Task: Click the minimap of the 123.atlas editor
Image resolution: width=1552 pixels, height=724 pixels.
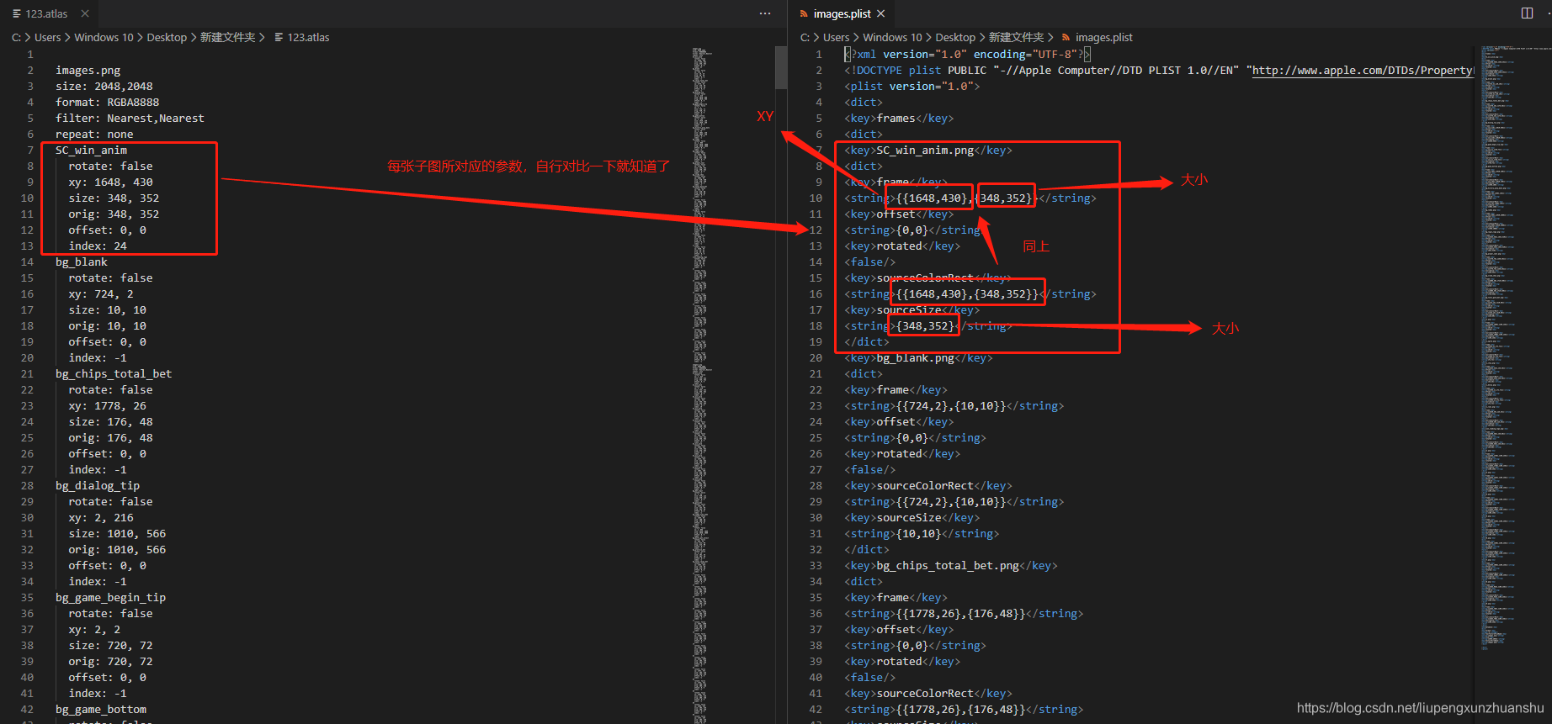Action: coord(703,384)
